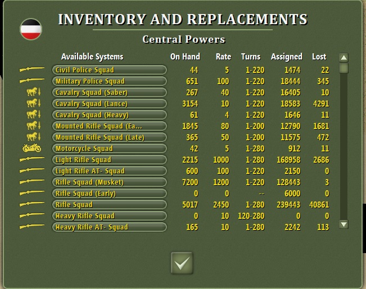
Task: Click the horse icon beside Cavalry Squad (Lance)
Action: pos(34,103)
